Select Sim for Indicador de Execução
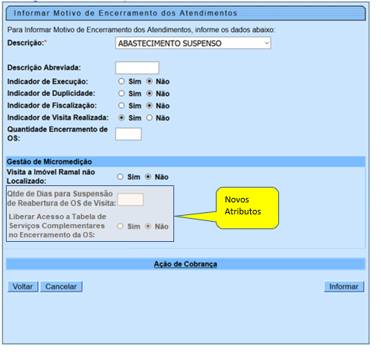The width and height of the screenshot is (381, 355). coord(121,81)
